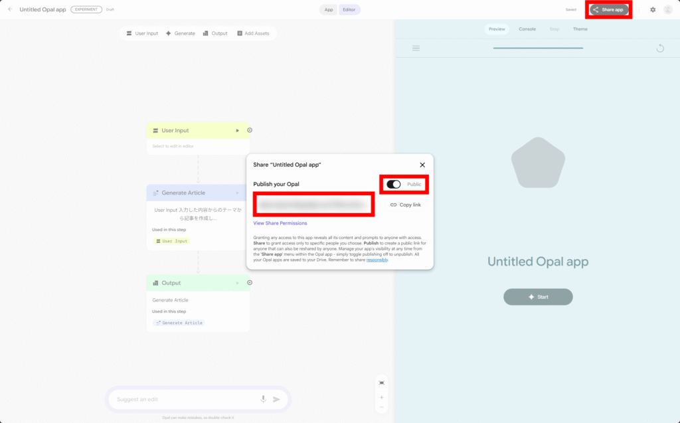Viewport: 680px width, 423px height.
Task: Expand the Output node on the canvas
Action: [x=237, y=283]
